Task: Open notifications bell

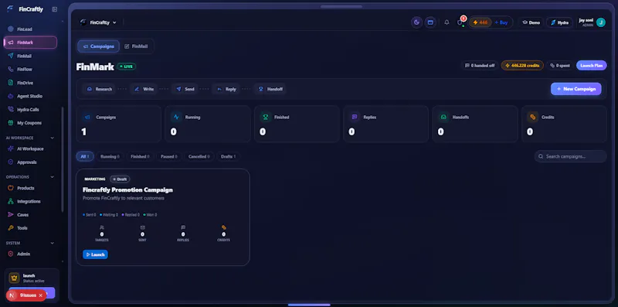Action: [447, 22]
